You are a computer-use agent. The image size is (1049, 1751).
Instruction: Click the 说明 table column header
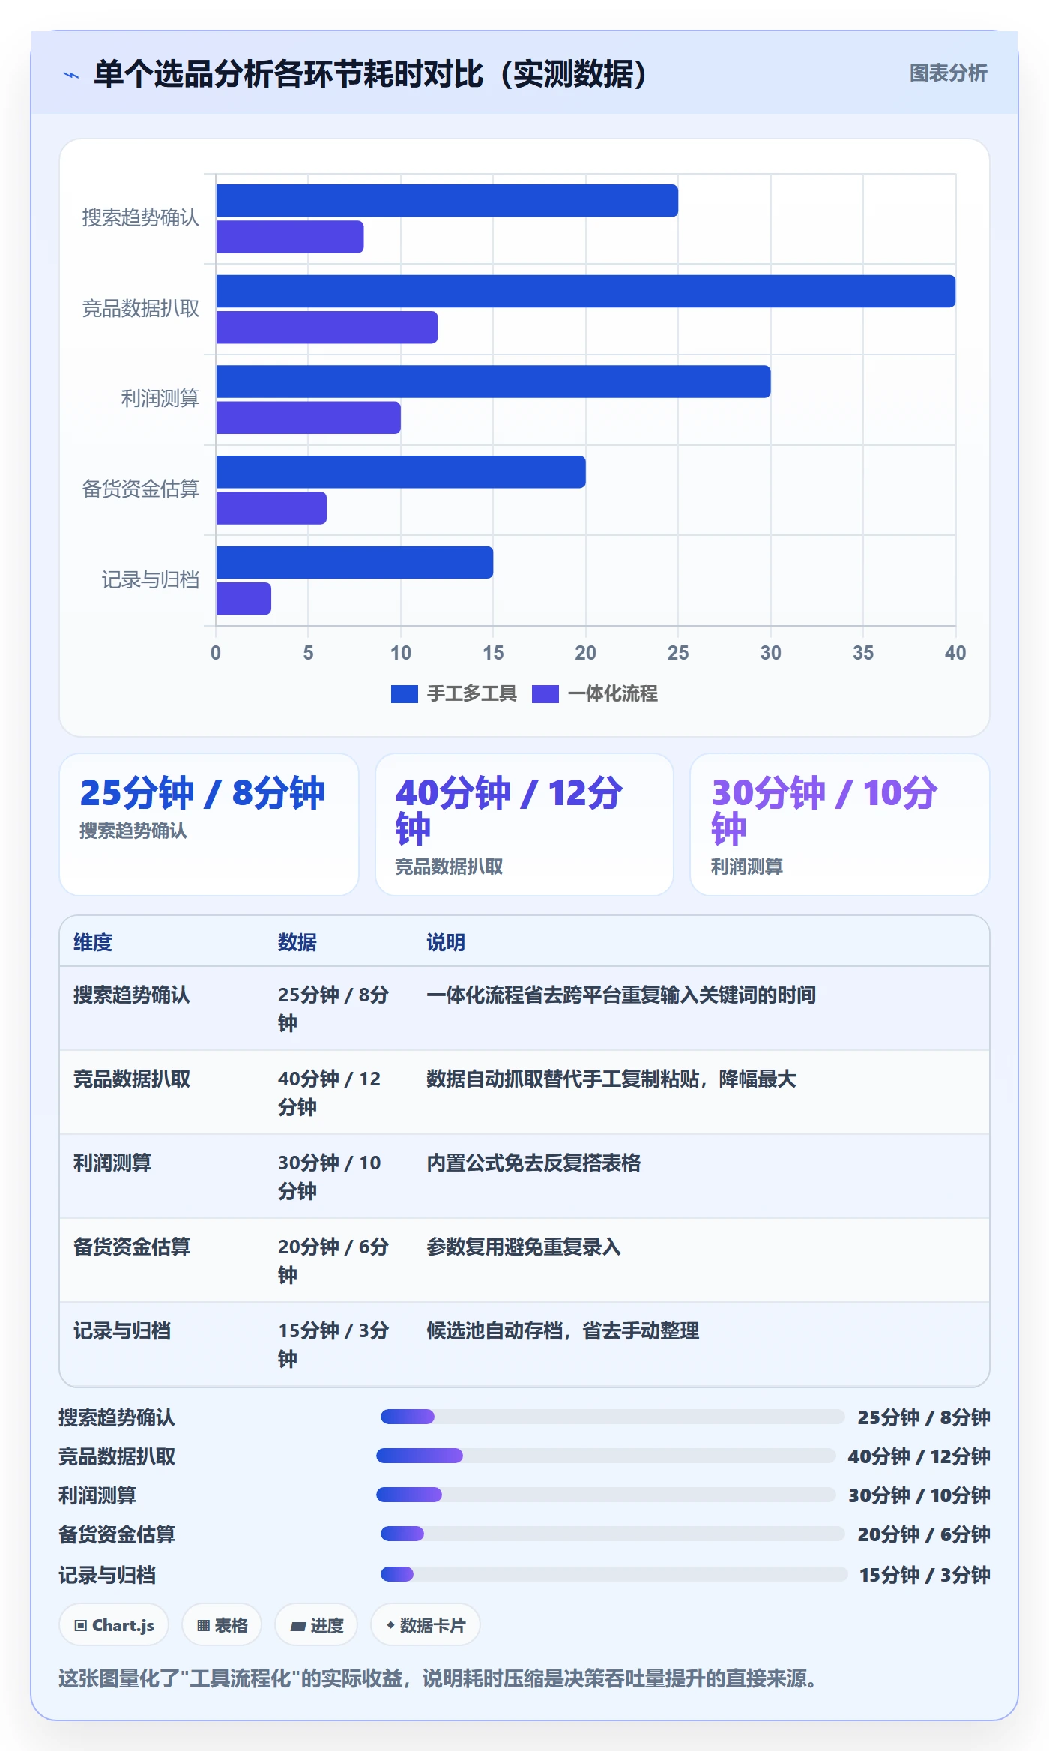tap(446, 942)
